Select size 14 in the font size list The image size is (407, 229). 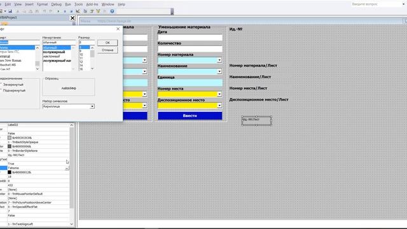click(x=81, y=66)
